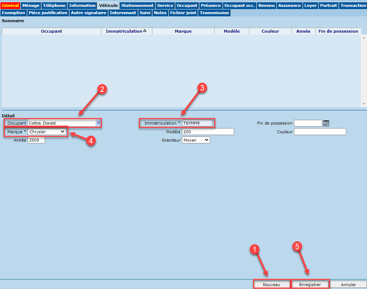Click the Immatriculation text field
This screenshot has height=289, width=367.
coord(197,123)
